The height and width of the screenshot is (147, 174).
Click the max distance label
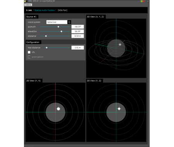34,48
